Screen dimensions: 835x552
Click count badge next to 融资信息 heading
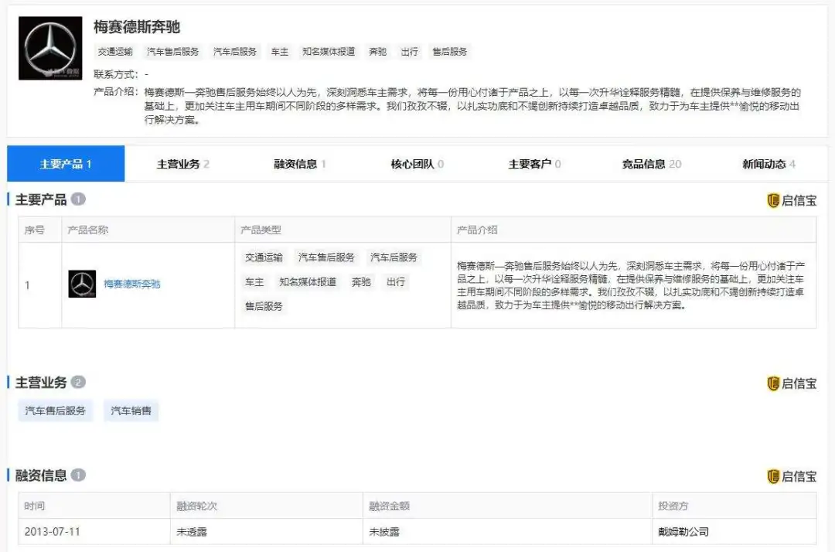78,475
